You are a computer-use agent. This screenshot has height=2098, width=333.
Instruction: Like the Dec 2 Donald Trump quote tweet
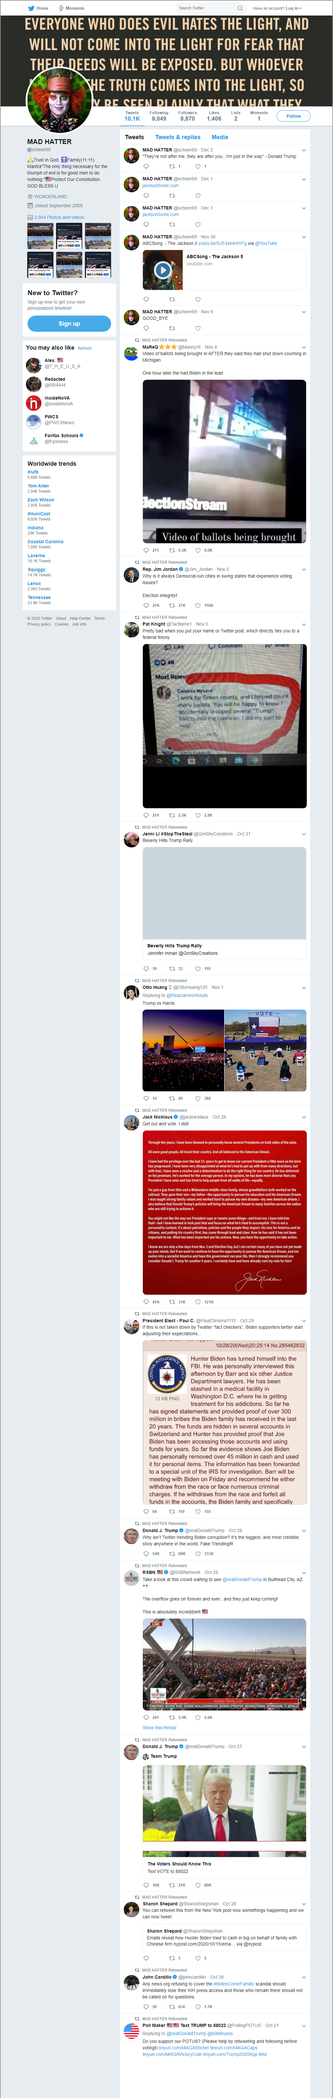pyautogui.click(x=198, y=166)
